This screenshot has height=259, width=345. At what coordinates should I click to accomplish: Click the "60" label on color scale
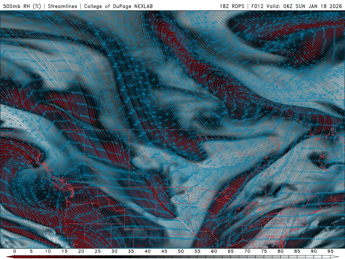pos(214,251)
